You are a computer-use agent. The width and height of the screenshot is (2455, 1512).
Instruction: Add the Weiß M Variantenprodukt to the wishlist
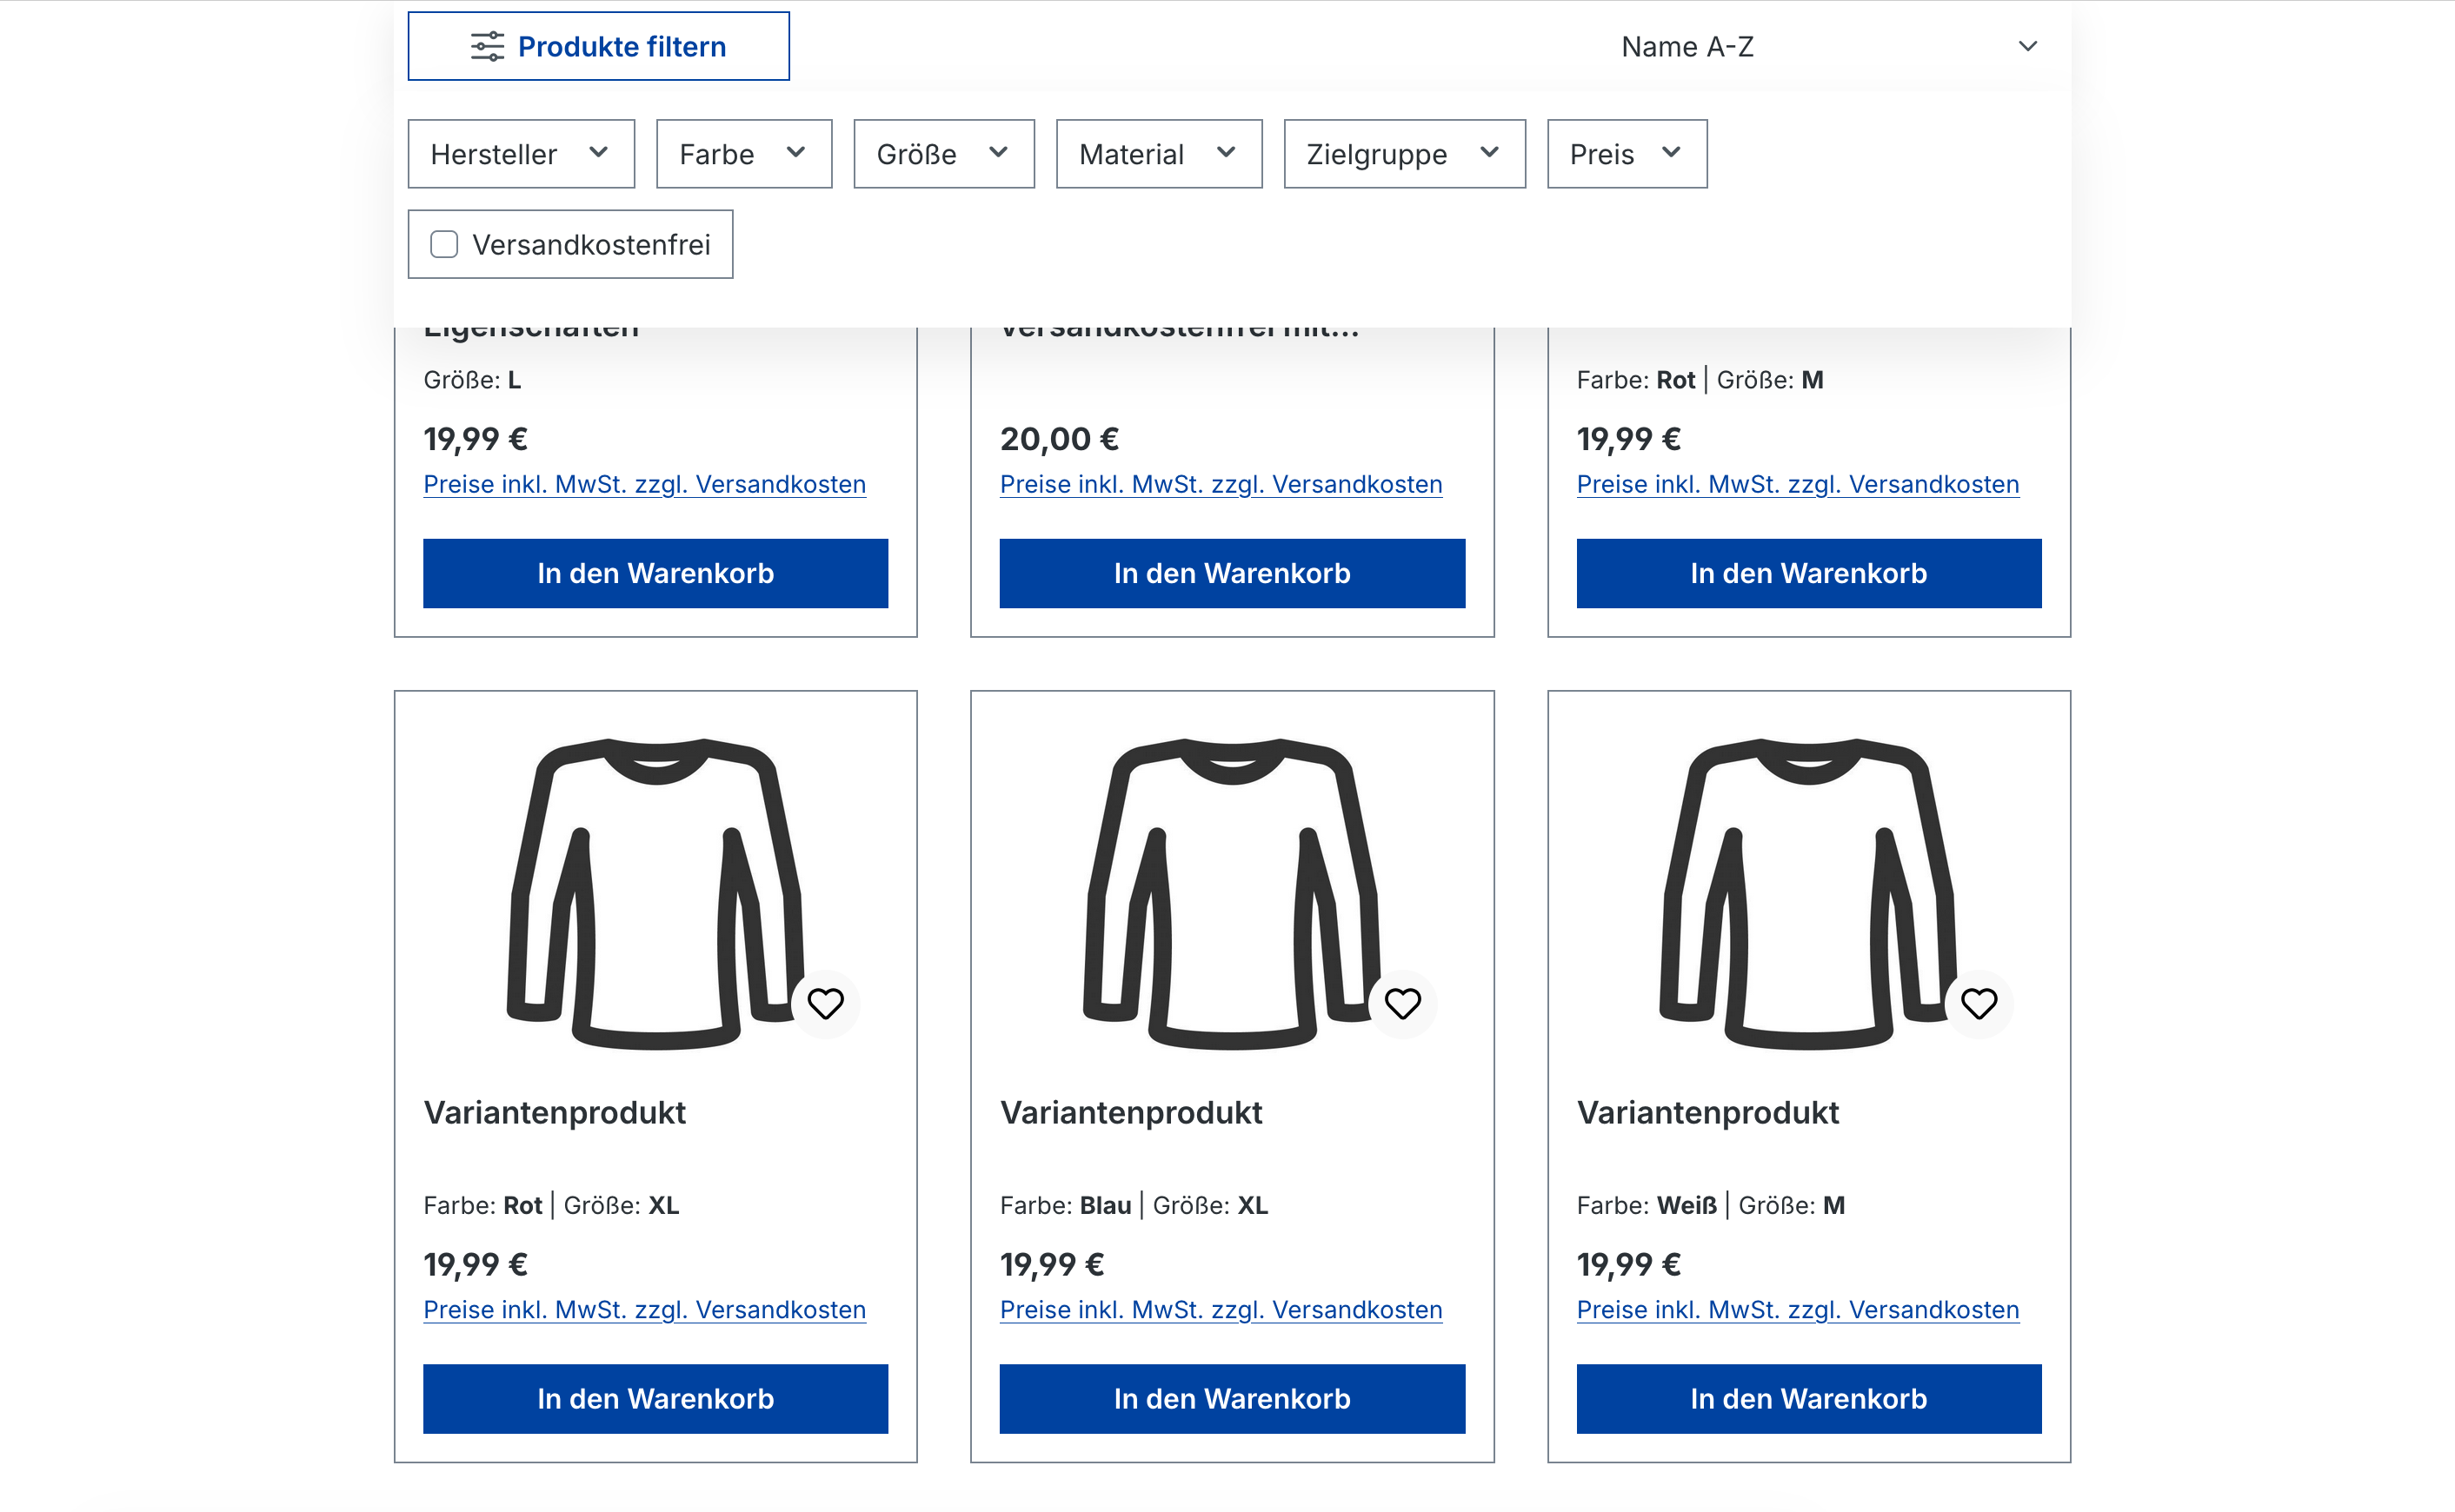(x=1979, y=1003)
